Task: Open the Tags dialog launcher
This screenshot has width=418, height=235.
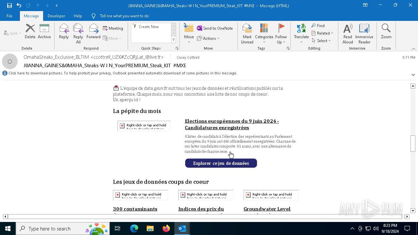Action: coord(288,48)
